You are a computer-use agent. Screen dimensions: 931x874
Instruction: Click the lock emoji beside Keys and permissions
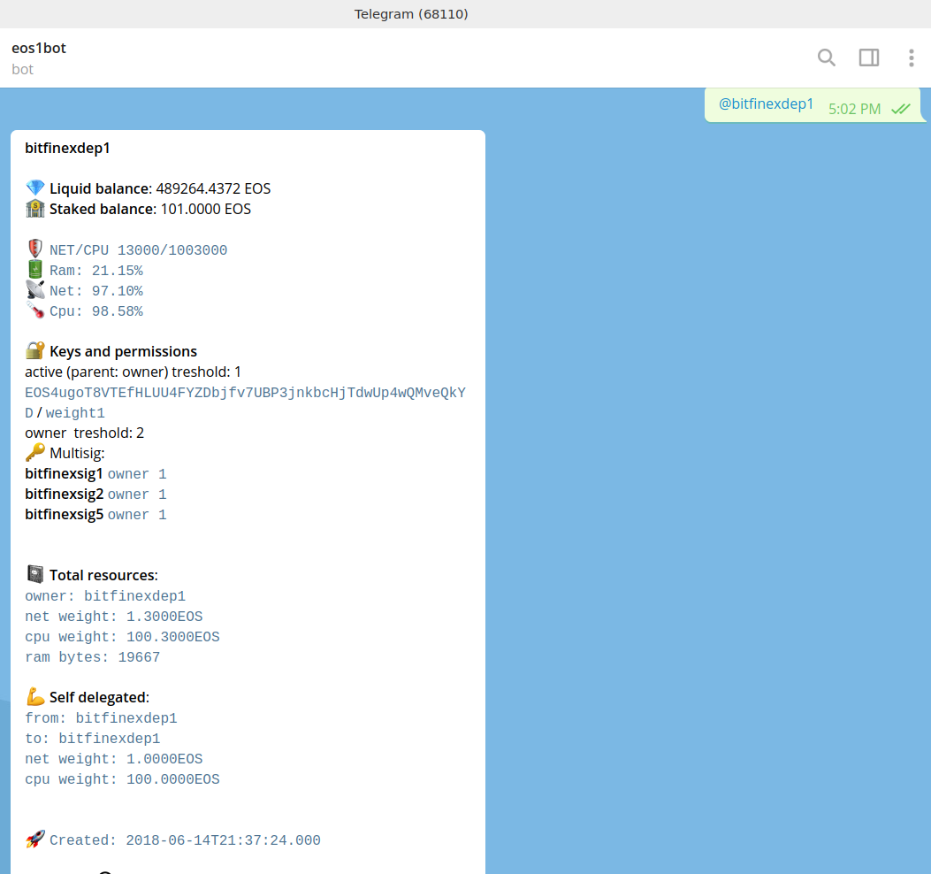(x=35, y=350)
